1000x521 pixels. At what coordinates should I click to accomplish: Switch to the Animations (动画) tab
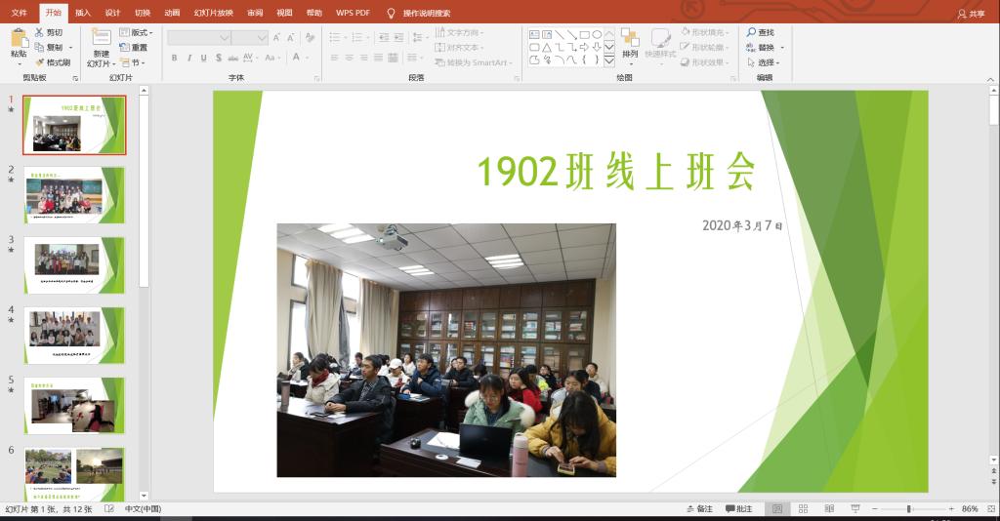pyautogui.click(x=172, y=13)
